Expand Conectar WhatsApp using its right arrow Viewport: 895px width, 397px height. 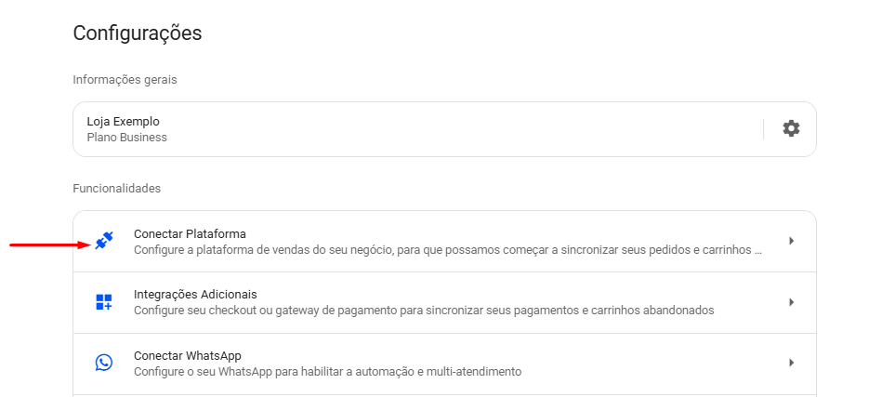tap(791, 363)
